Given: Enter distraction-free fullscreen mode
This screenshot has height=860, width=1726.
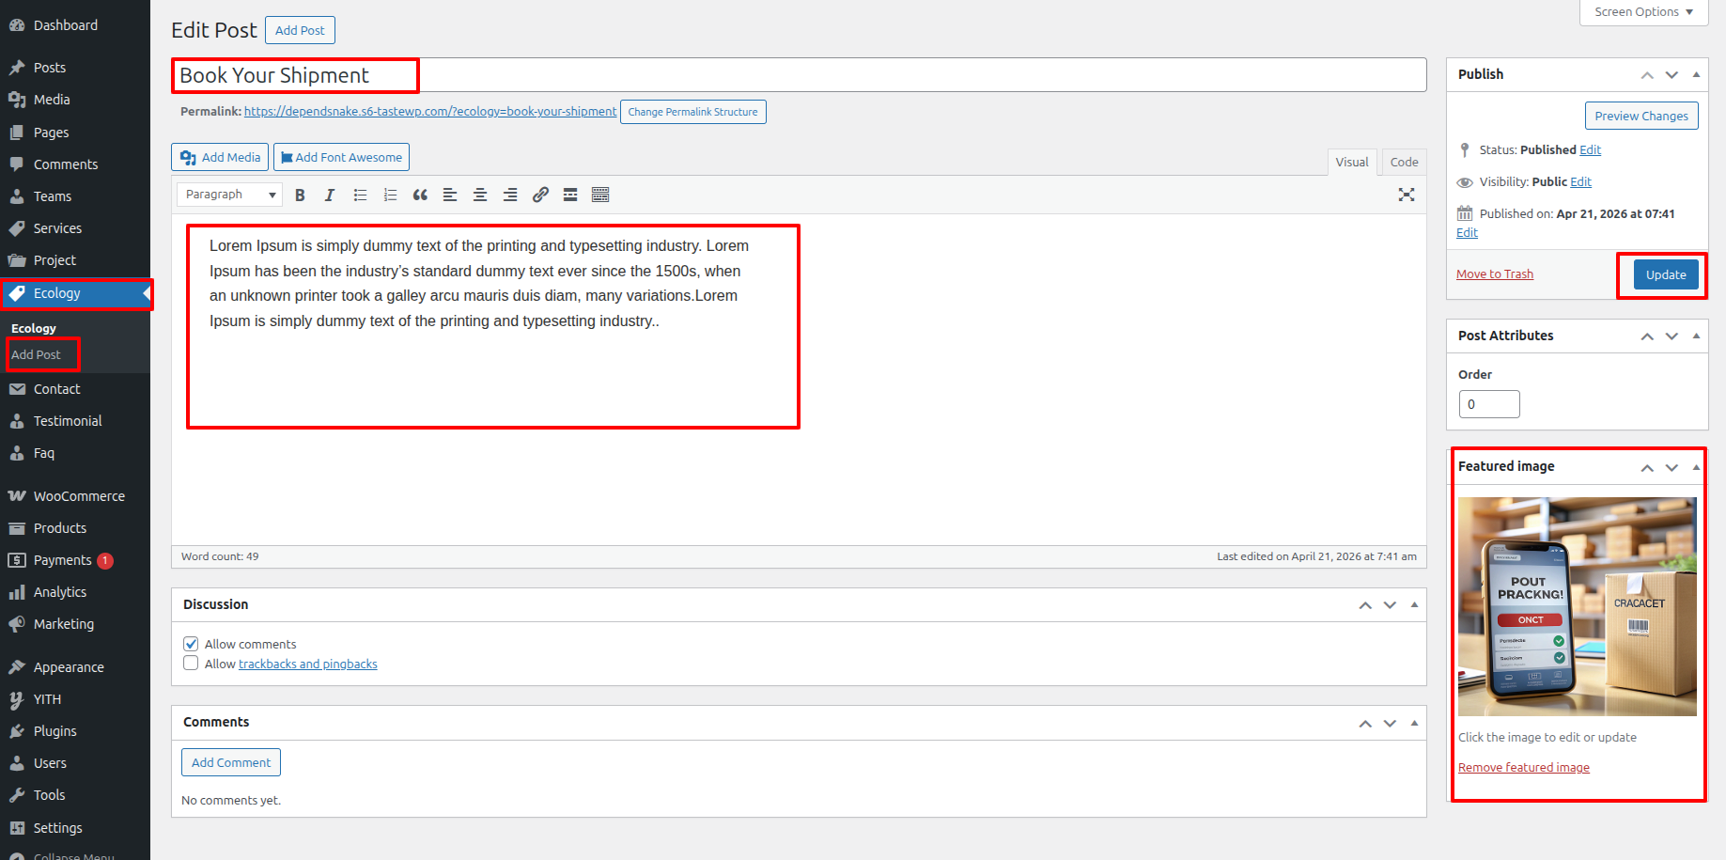Looking at the screenshot, I should [x=1406, y=195].
